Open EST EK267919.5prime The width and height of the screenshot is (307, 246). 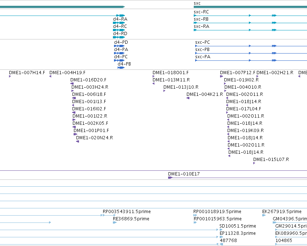pos(282,212)
